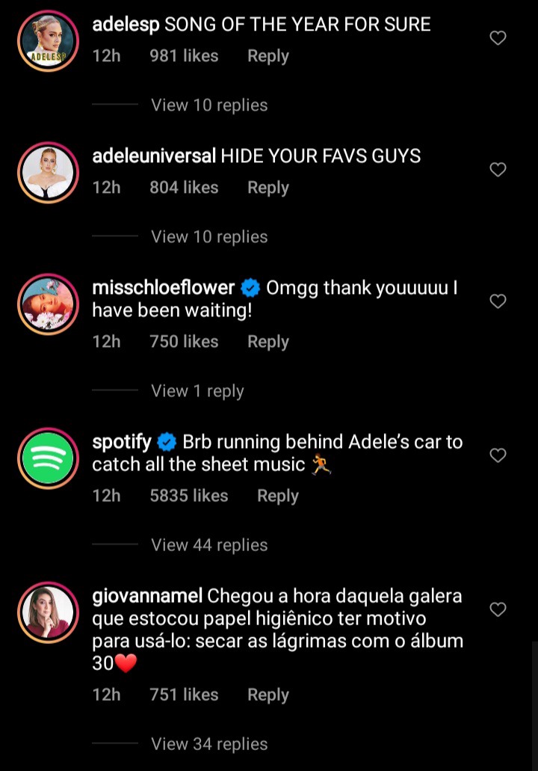Reply to the spotify comment
Screen dimensions: 538x771
pyautogui.click(x=278, y=496)
